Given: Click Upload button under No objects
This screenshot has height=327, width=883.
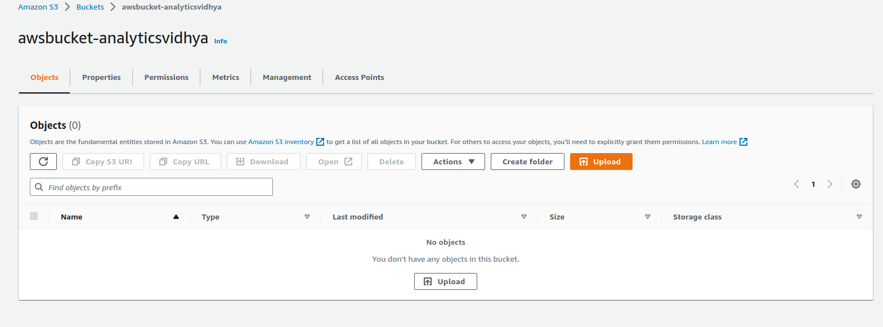Looking at the screenshot, I should coord(446,281).
